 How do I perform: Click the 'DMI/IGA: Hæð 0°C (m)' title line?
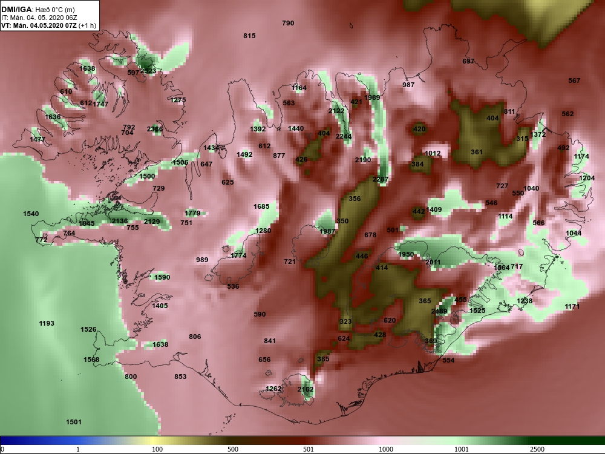tap(38, 10)
